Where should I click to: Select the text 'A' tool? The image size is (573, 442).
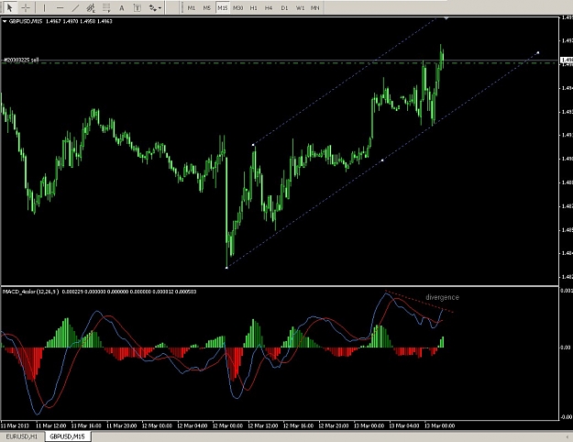(x=122, y=7)
